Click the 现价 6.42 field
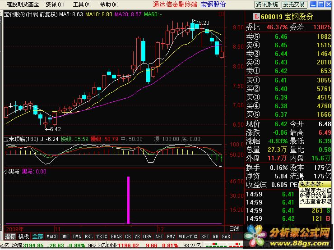Viewport: 334px width, 250px height. tap(267, 124)
